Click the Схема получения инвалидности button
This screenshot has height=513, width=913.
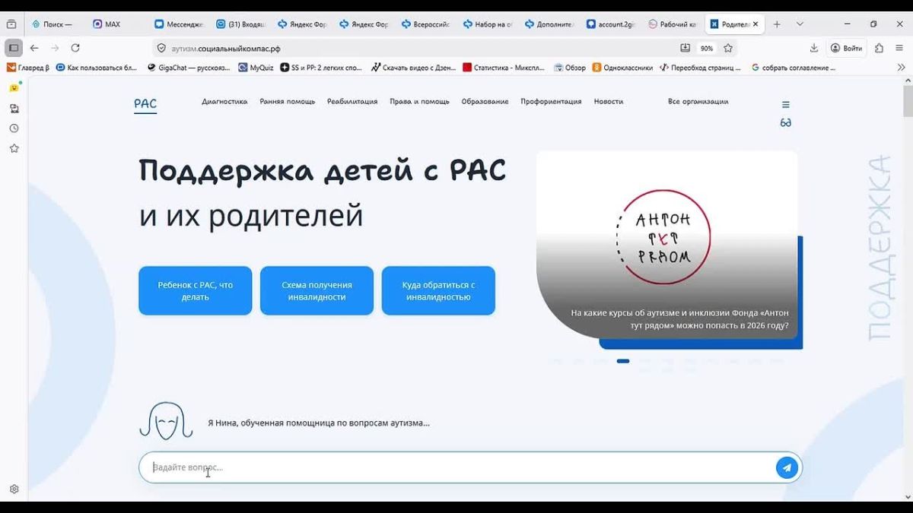tap(317, 290)
